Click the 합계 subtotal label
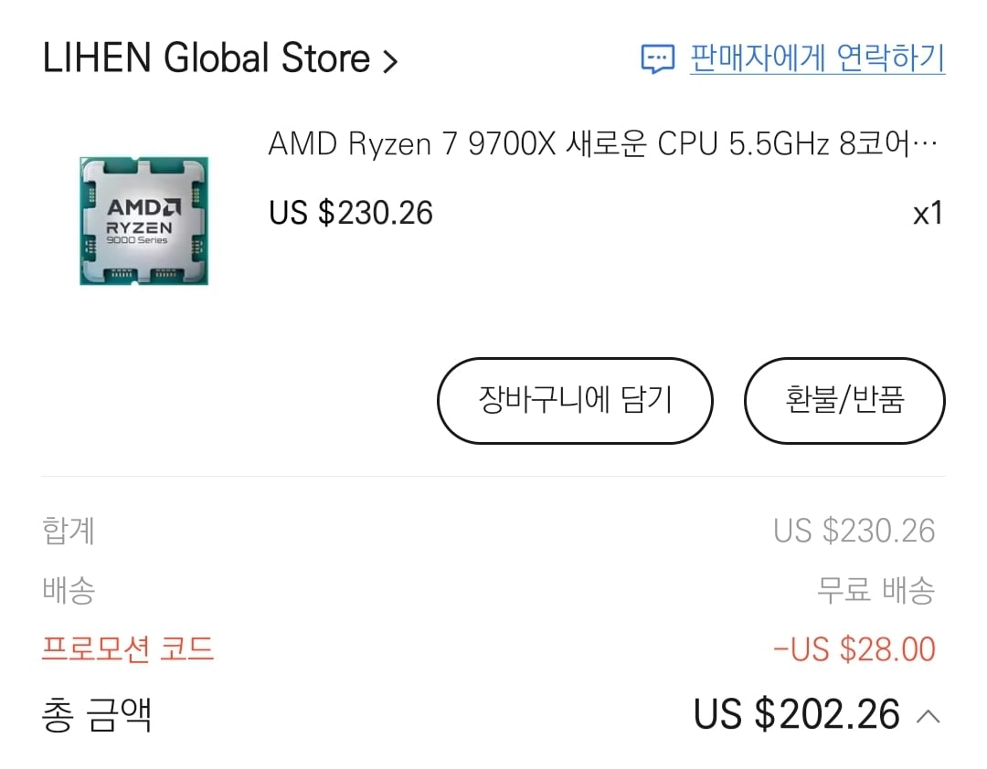 tap(69, 531)
